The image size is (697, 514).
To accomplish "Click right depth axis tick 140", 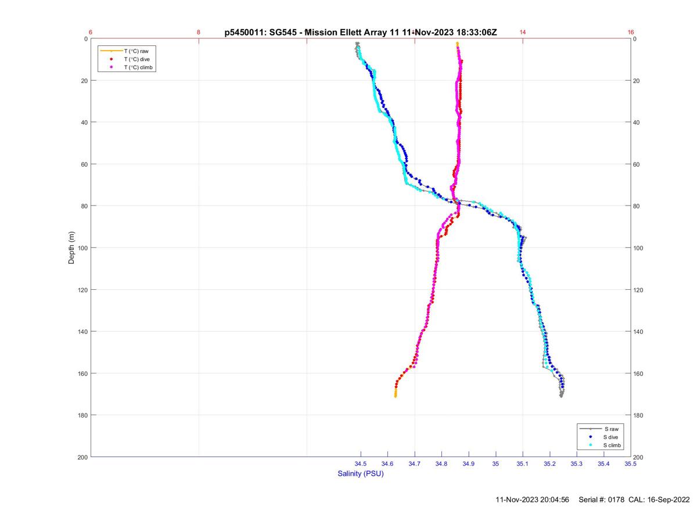I will click(639, 332).
